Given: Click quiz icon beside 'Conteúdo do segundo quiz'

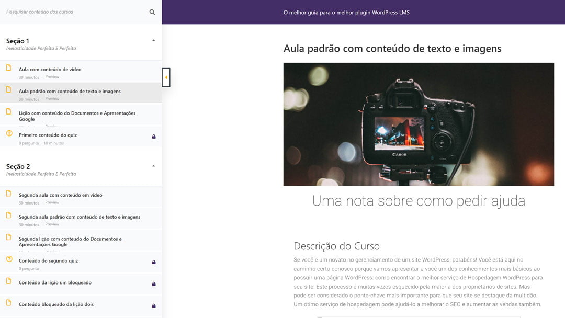Looking at the screenshot, I should tap(9, 259).
